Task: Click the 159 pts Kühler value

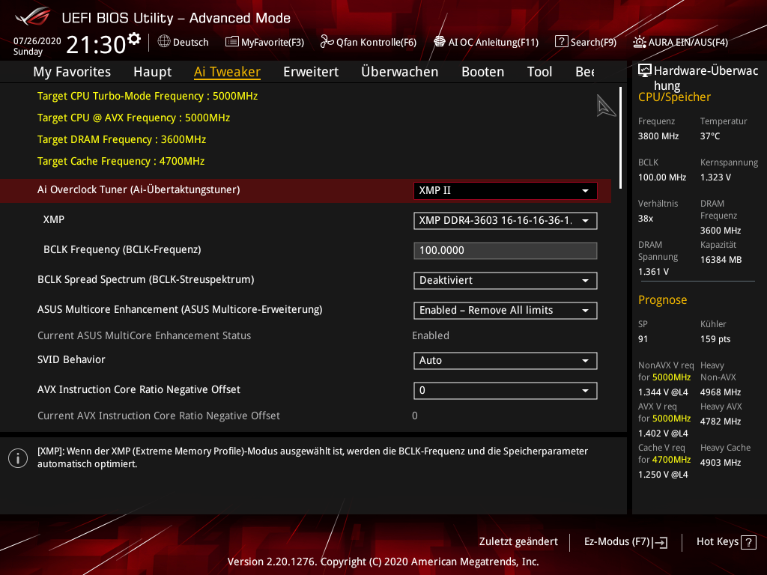Action: [715, 339]
